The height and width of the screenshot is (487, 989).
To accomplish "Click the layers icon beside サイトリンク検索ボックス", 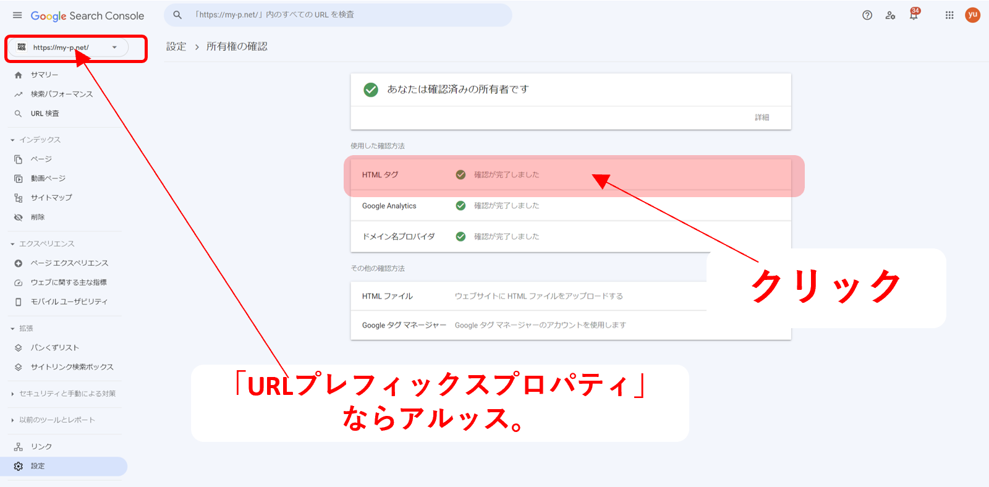I will pos(19,367).
